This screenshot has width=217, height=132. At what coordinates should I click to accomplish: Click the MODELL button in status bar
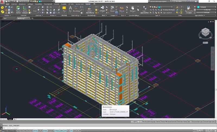tap(195, 131)
